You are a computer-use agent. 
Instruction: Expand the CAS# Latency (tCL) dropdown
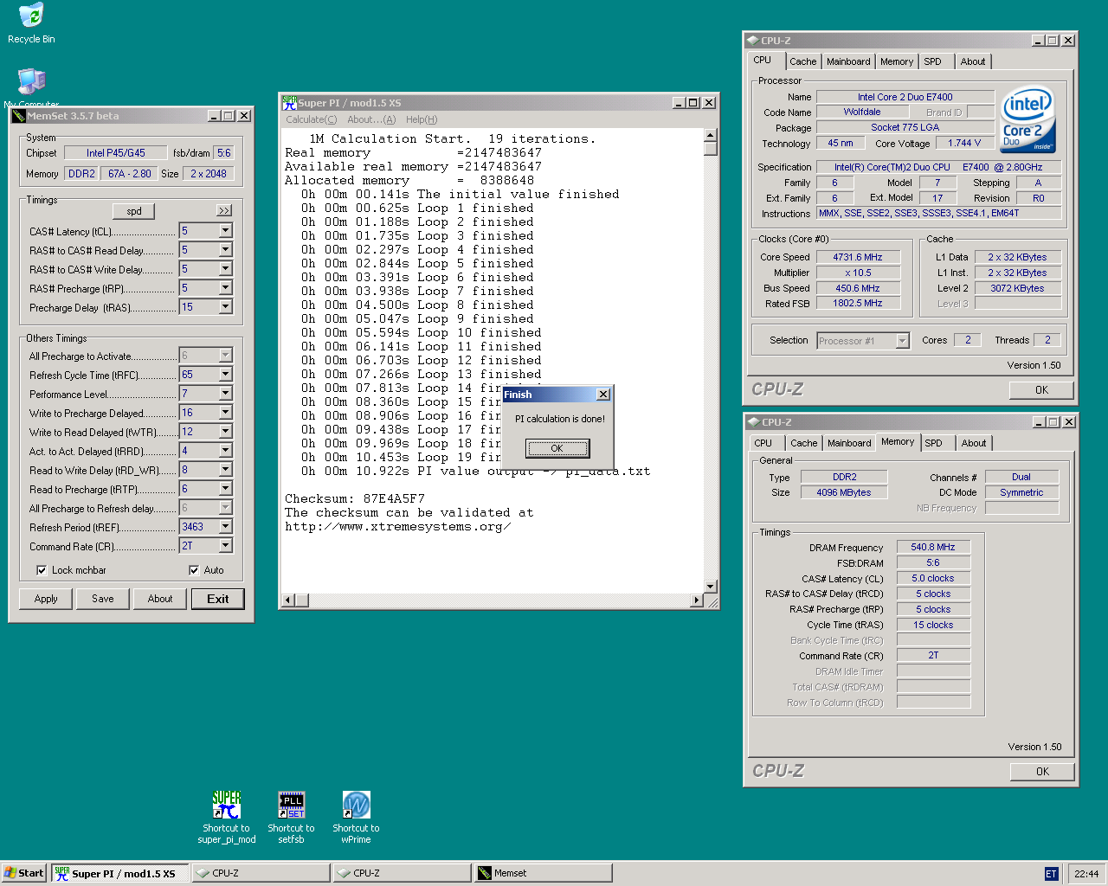coord(226,231)
